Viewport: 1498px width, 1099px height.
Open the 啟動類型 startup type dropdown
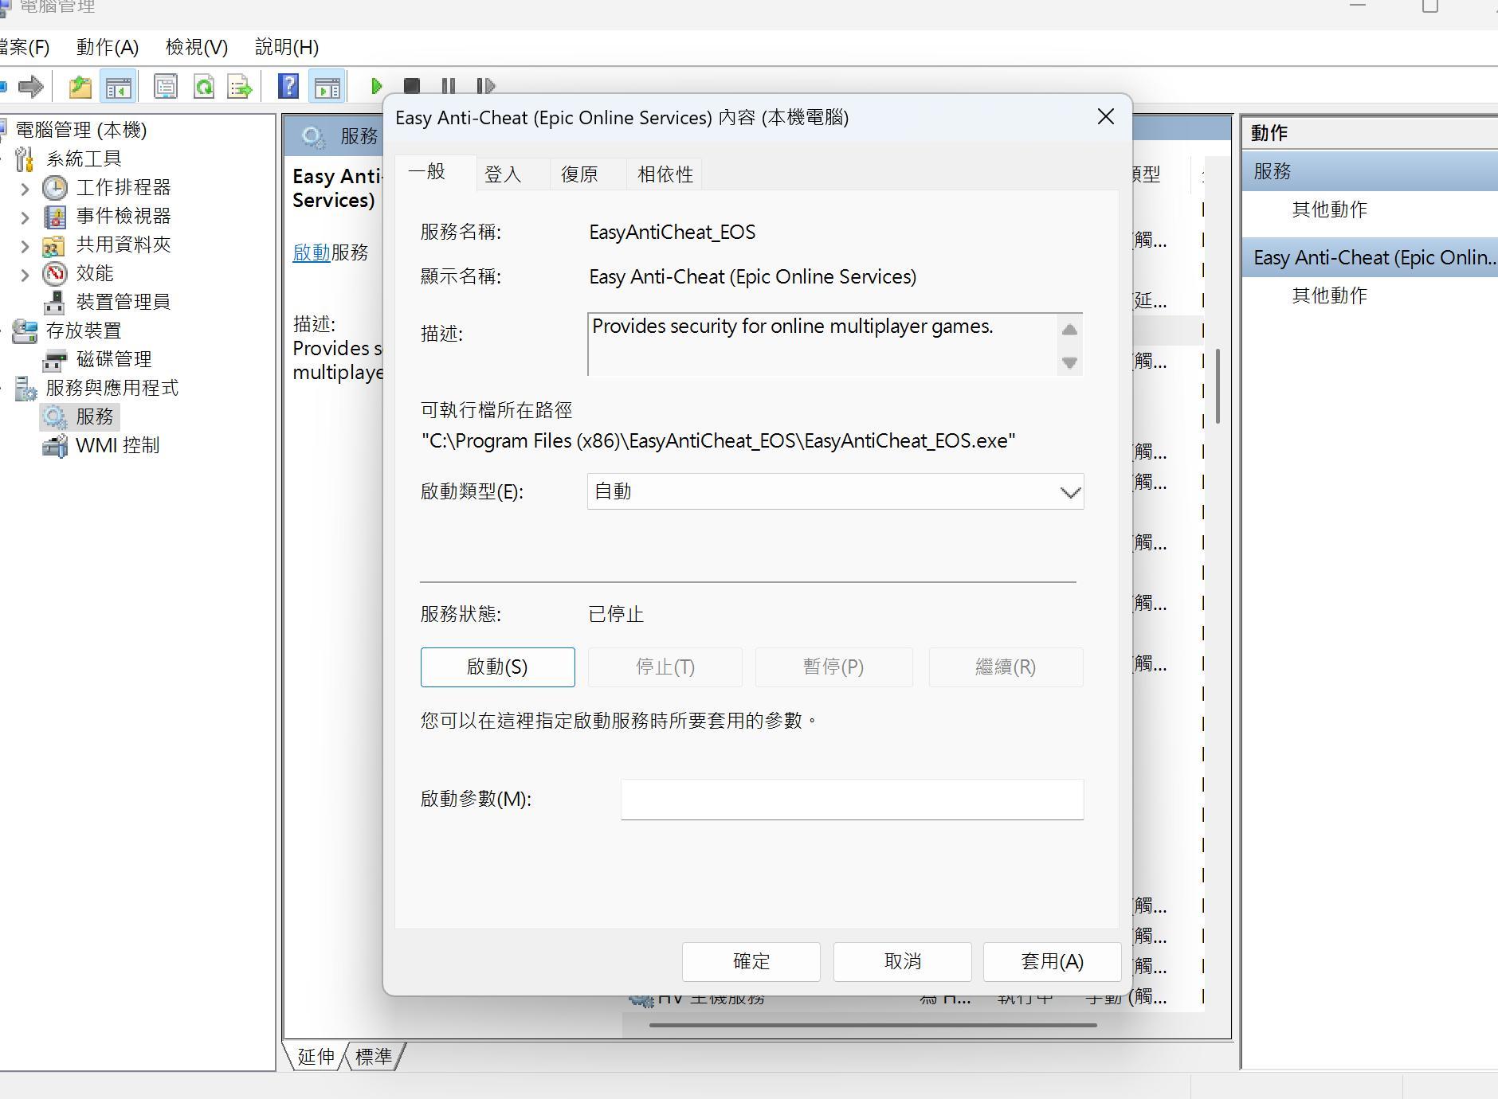835,491
